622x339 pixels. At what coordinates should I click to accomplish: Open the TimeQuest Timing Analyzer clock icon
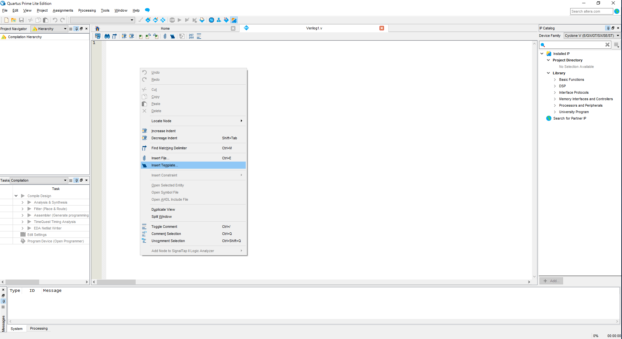[x=211, y=20]
